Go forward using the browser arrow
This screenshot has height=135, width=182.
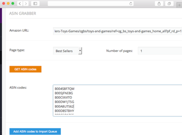(x=26, y=4)
